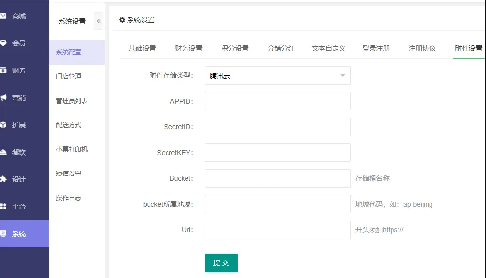
Task: Select the 财务 finance icon
Action: click(3, 70)
